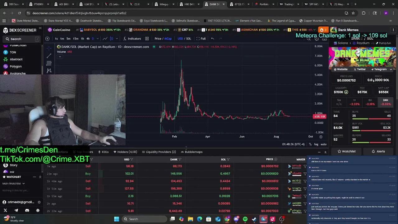Expand the chart style dropdown arrow
This screenshot has width=398, height=224.
point(117,39)
